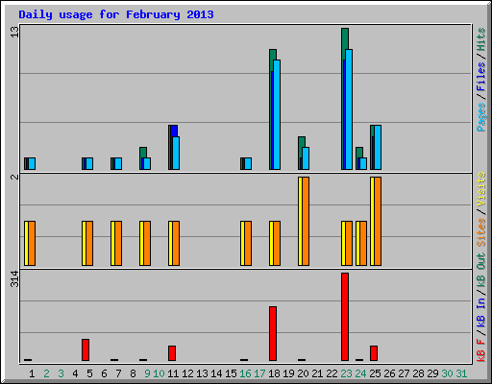Select the red kB bar for day 25
The width and height of the screenshot is (492, 384).
coord(374,353)
